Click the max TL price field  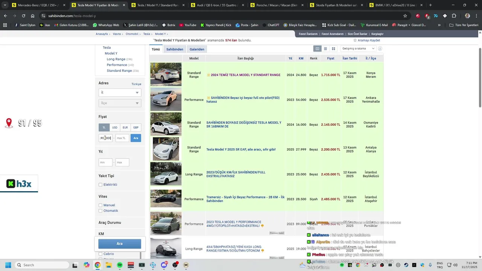(122, 138)
